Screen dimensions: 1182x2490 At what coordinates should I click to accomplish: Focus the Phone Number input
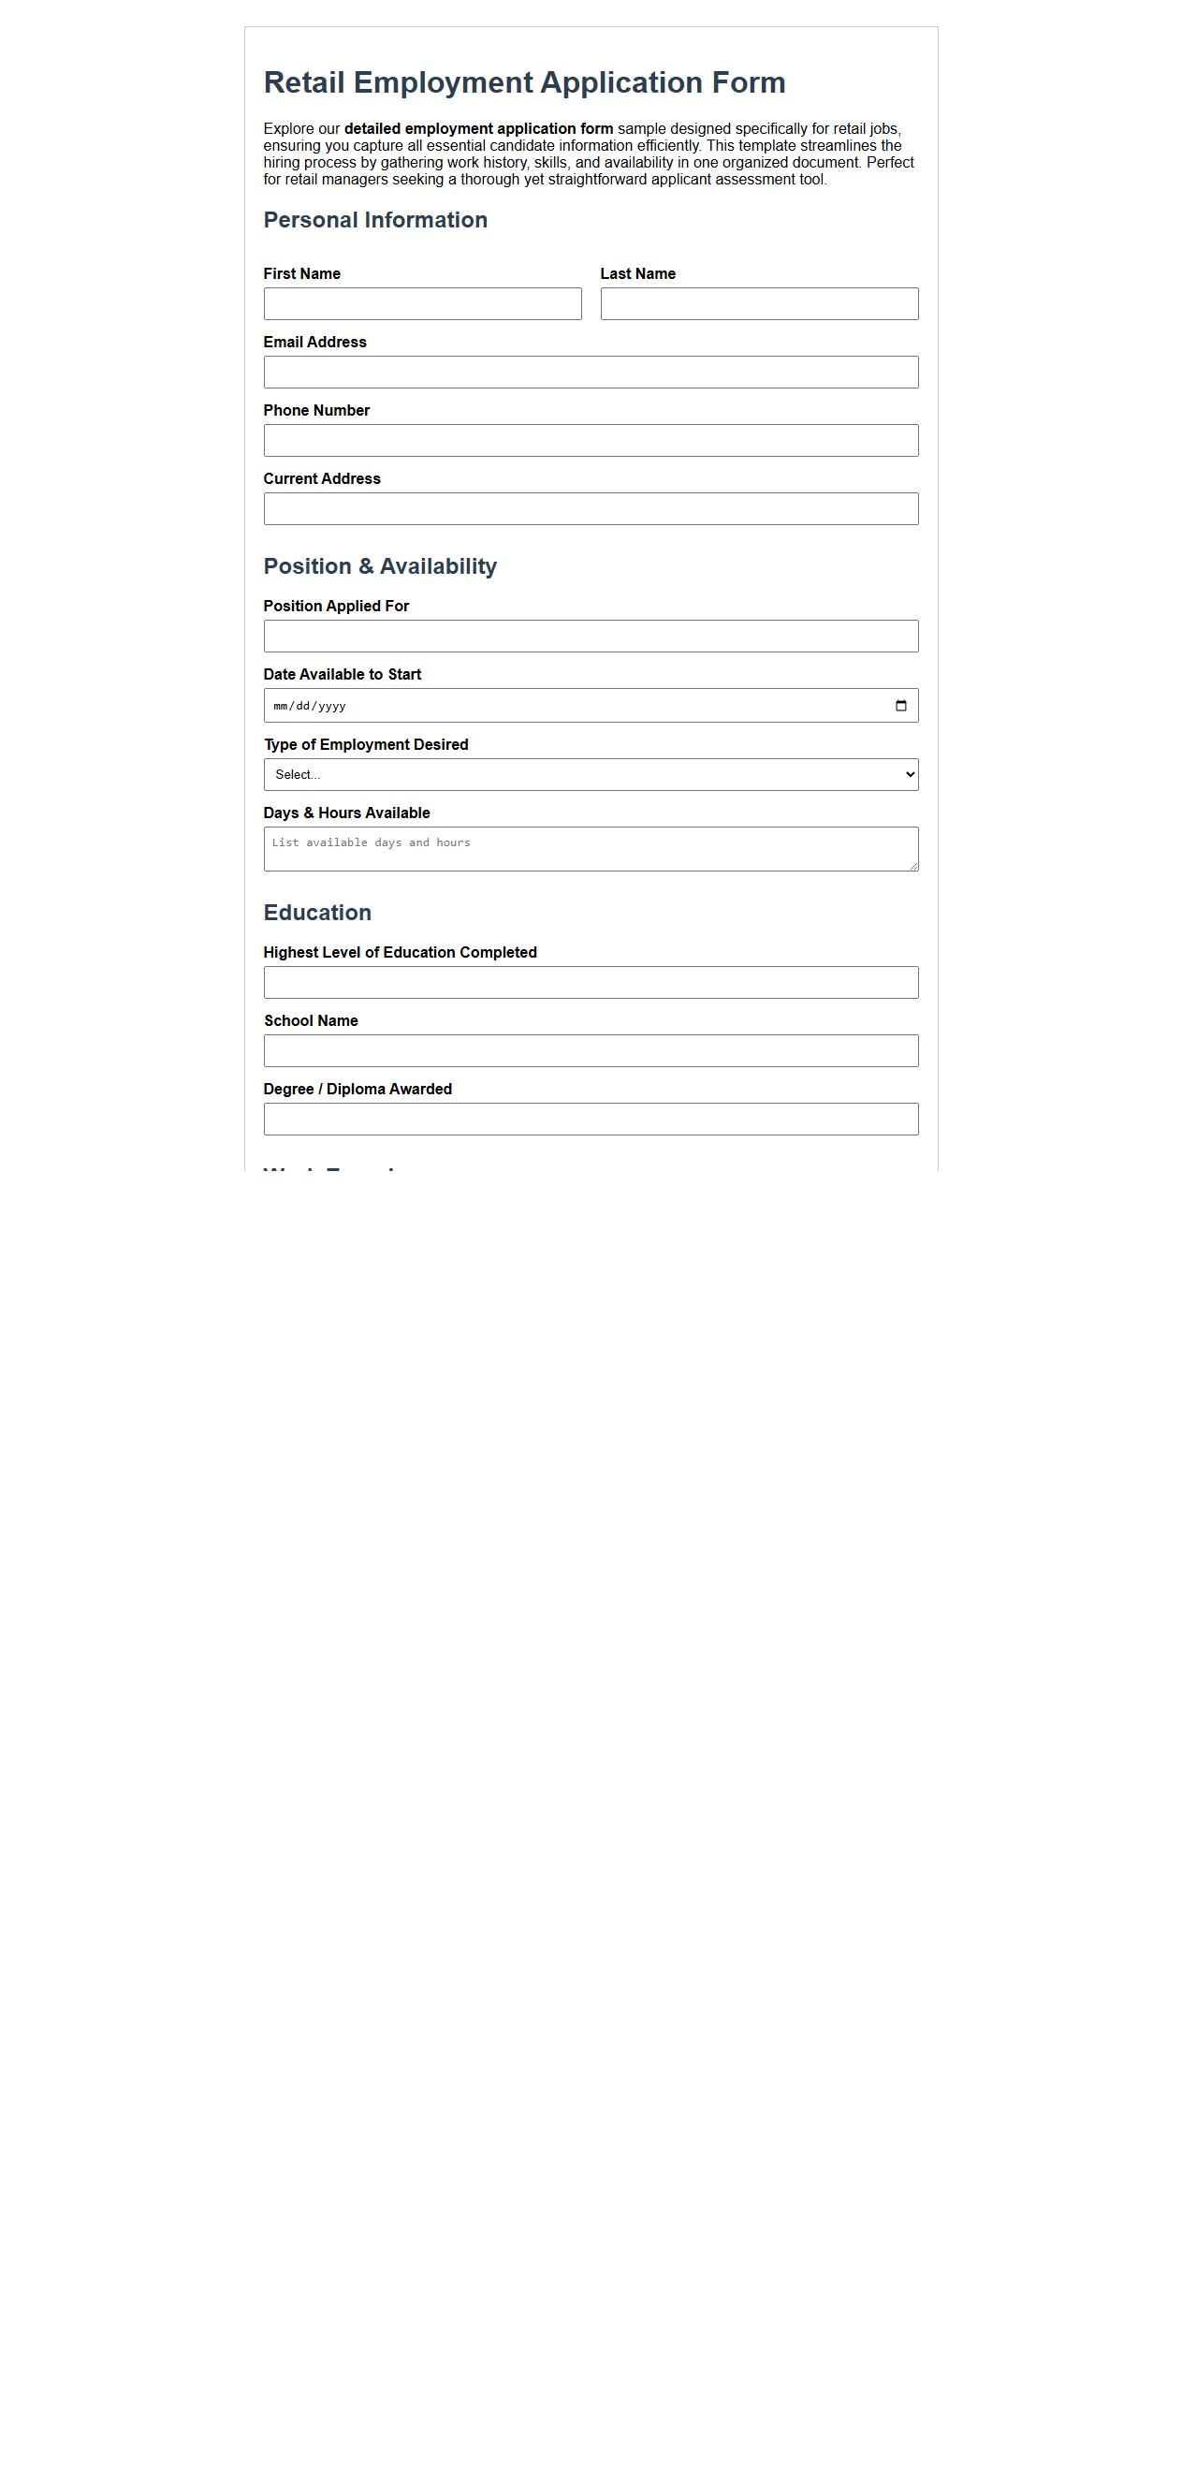pos(591,441)
